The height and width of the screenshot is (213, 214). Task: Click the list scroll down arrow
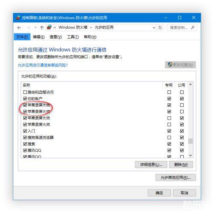tap(190, 155)
